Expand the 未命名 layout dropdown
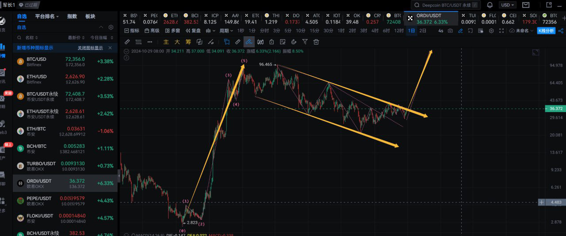 [521, 31]
